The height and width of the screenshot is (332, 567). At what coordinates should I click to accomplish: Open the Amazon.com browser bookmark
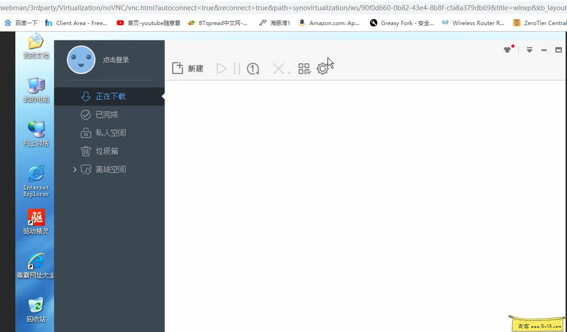[330, 23]
